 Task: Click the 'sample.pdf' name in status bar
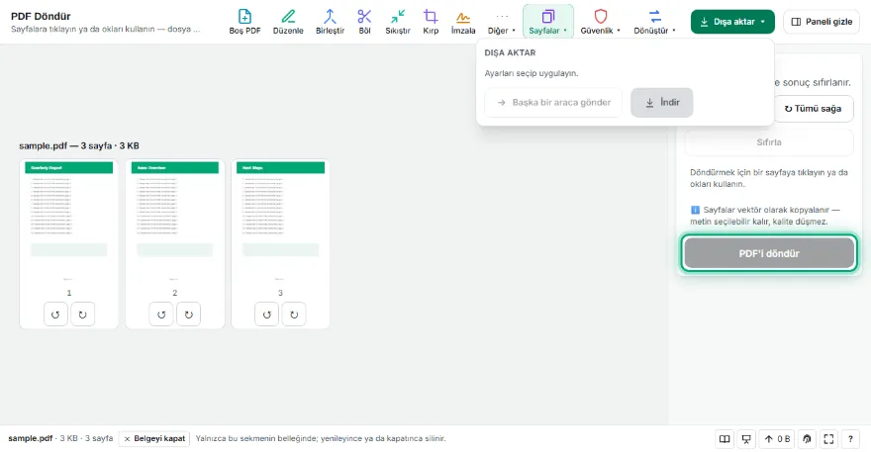point(30,439)
